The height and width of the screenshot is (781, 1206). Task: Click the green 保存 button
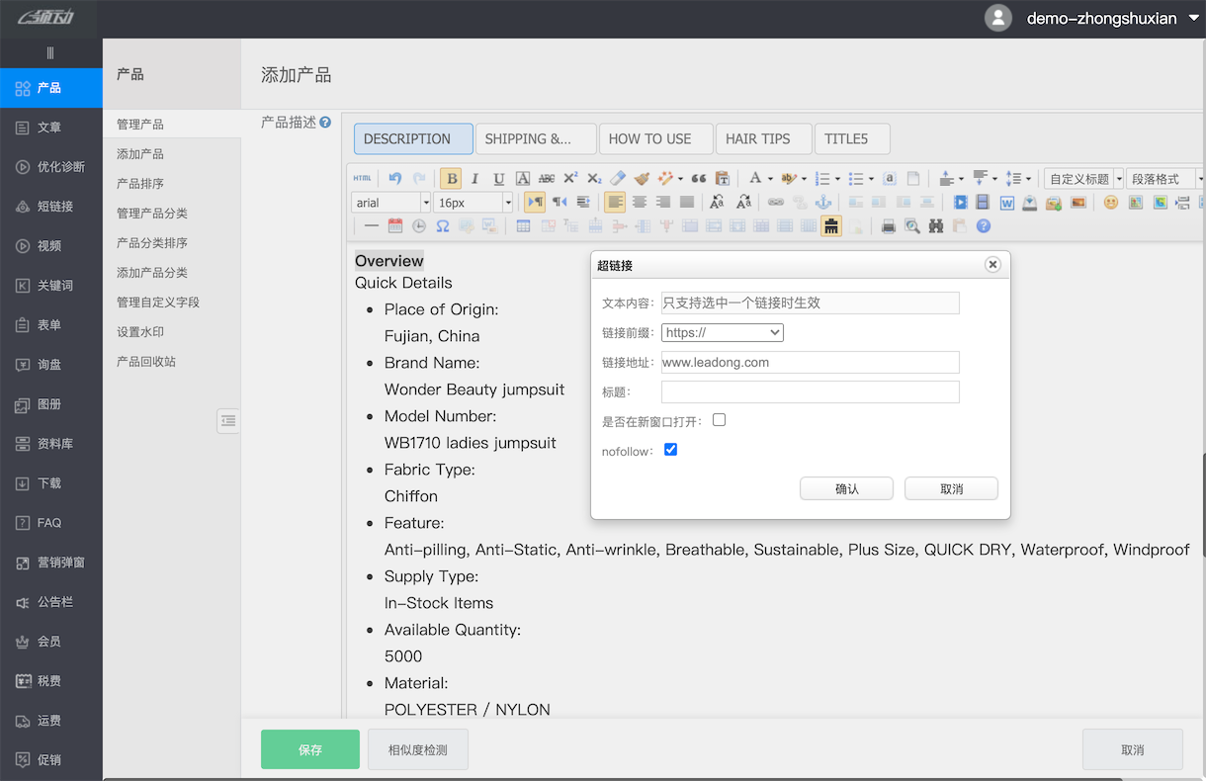309,750
